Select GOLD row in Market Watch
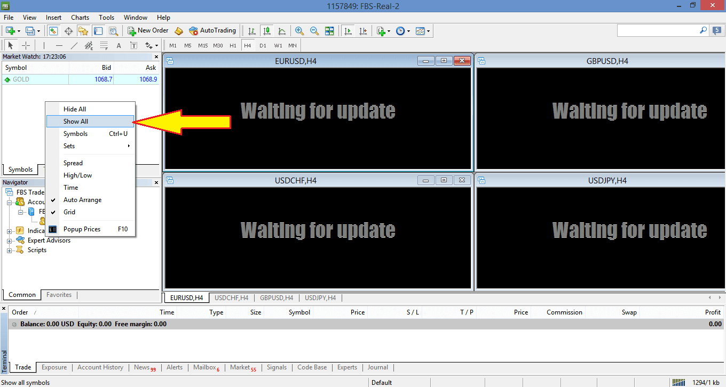 click(80, 79)
